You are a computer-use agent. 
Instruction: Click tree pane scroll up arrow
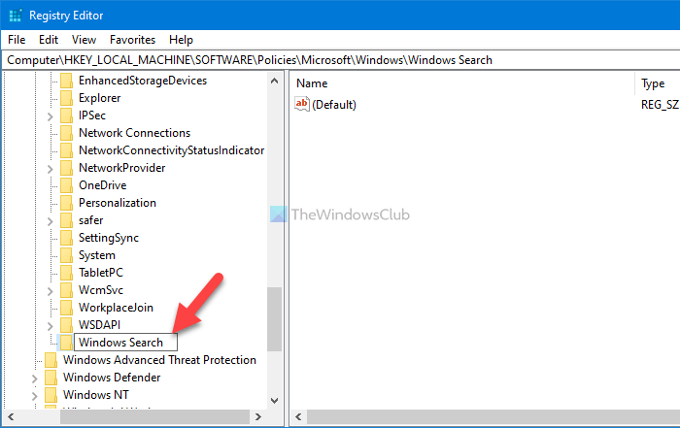tap(274, 81)
